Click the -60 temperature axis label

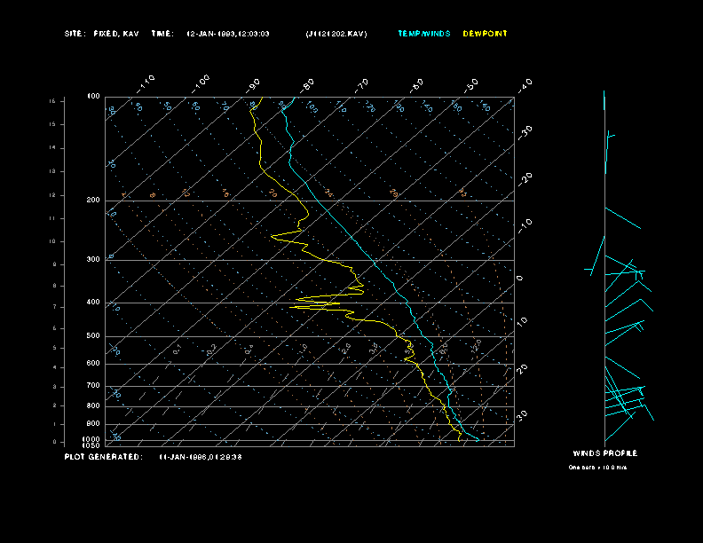[416, 86]
